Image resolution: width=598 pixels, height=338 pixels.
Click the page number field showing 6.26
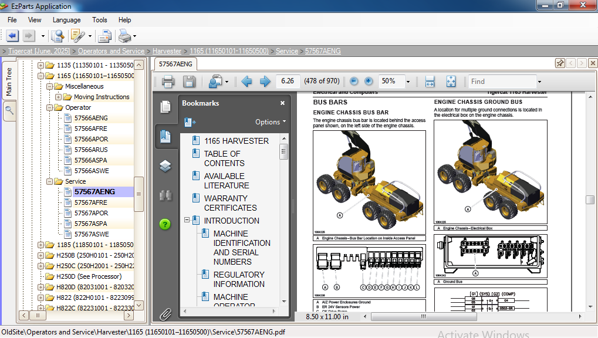[288, 81]
